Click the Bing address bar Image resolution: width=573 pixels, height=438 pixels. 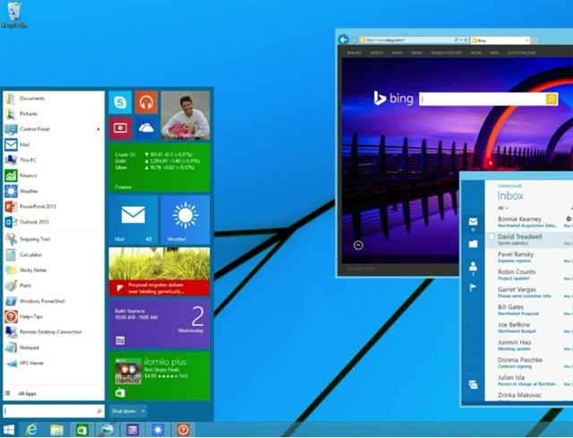point(414,39)
